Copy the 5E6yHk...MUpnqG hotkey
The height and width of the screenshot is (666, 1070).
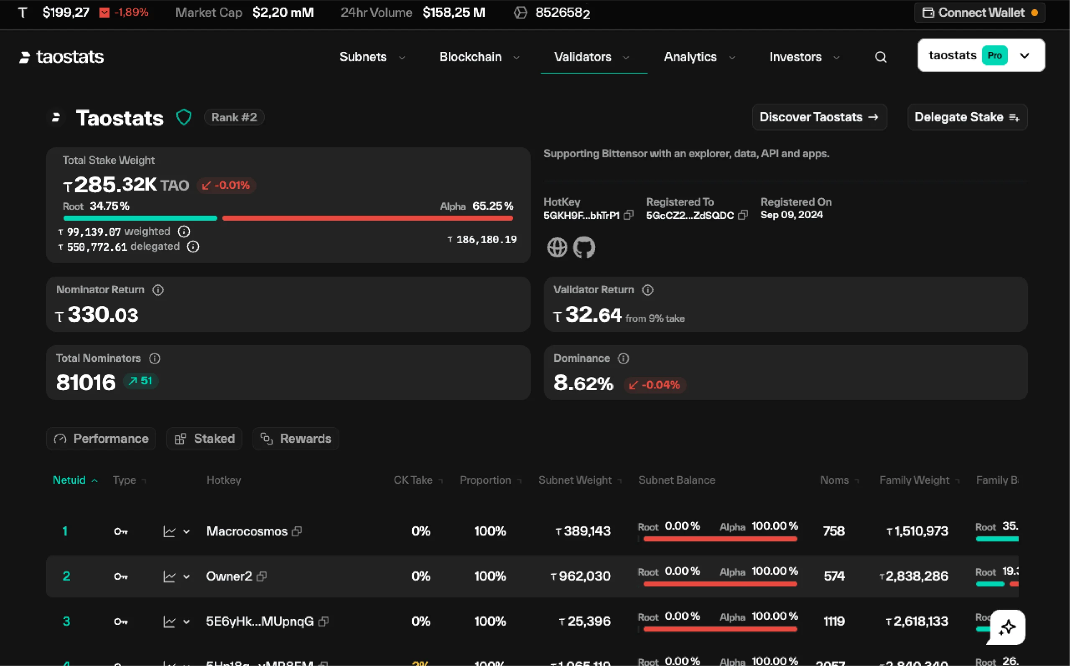[324, 622]
